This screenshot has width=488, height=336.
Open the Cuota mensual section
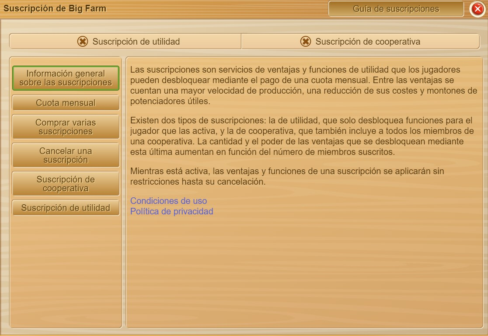(66, 103)
